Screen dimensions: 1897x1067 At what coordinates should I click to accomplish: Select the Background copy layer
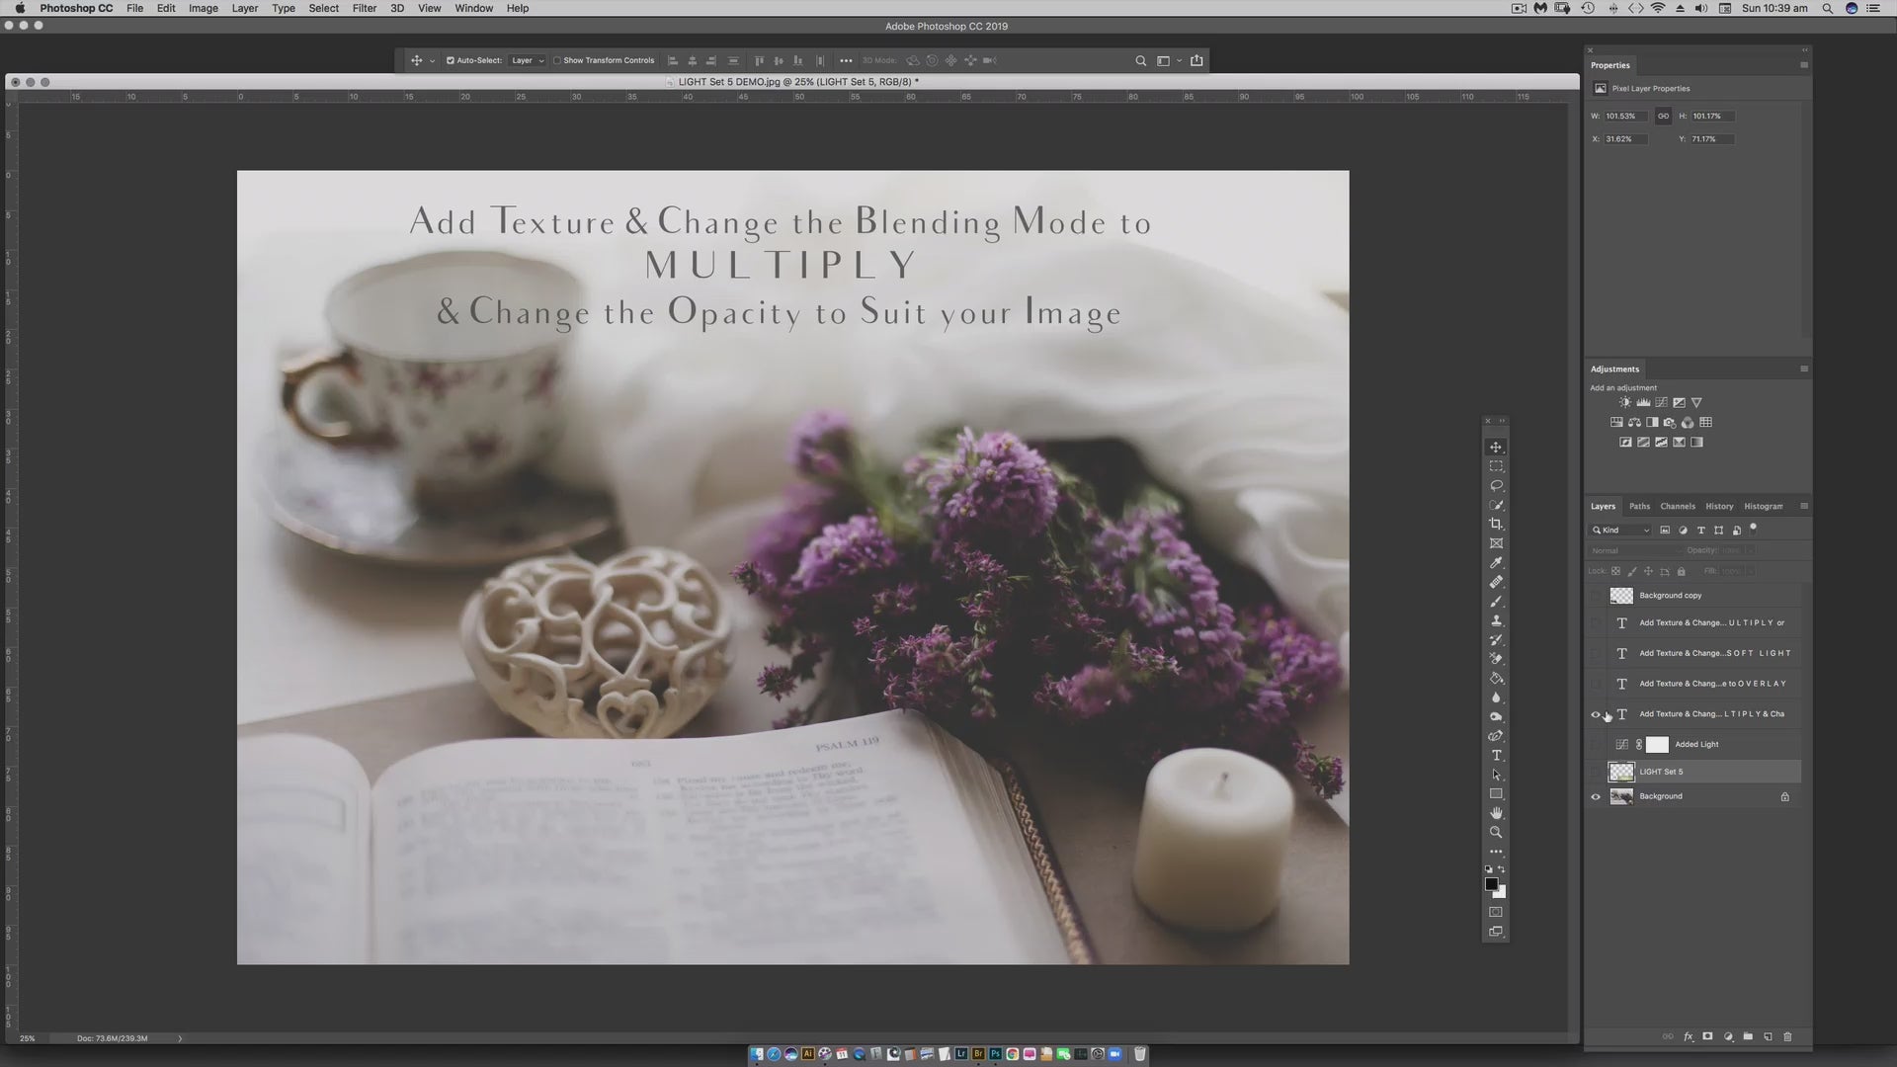tap(1671, 596)
